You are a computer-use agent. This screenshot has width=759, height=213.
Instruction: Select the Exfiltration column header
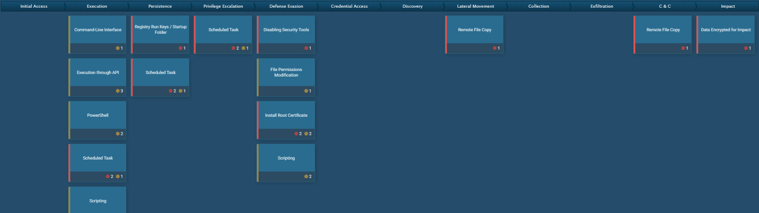[x=601, y=6]
